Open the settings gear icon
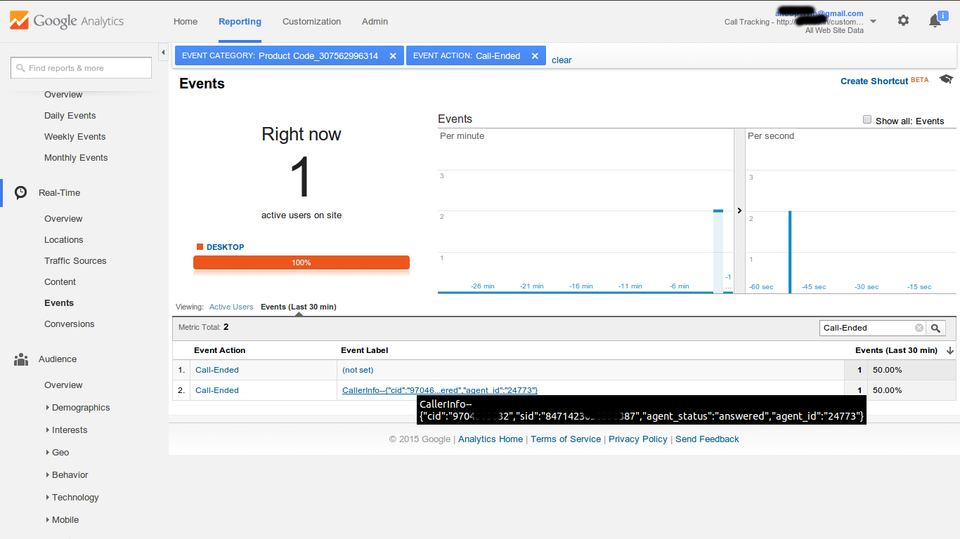Viewport: 960px width, 539px height. click(903, 21)
